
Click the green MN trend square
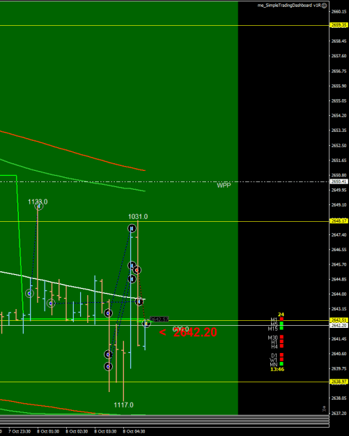pos(281,363)
